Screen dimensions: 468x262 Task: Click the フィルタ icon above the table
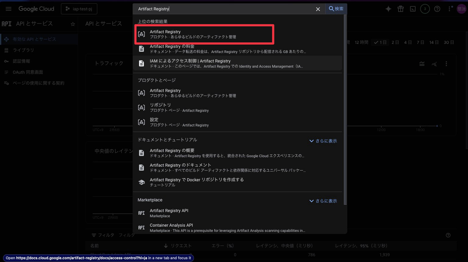click(94, 235)
